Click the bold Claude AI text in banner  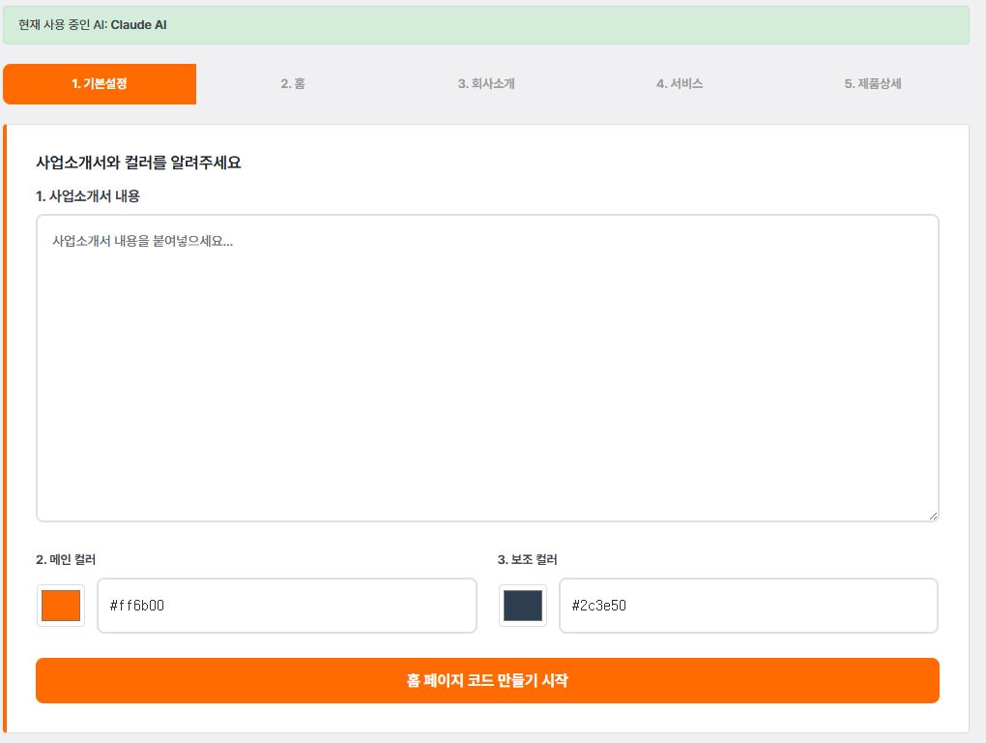pyautogui.click(x=138, y=24)
